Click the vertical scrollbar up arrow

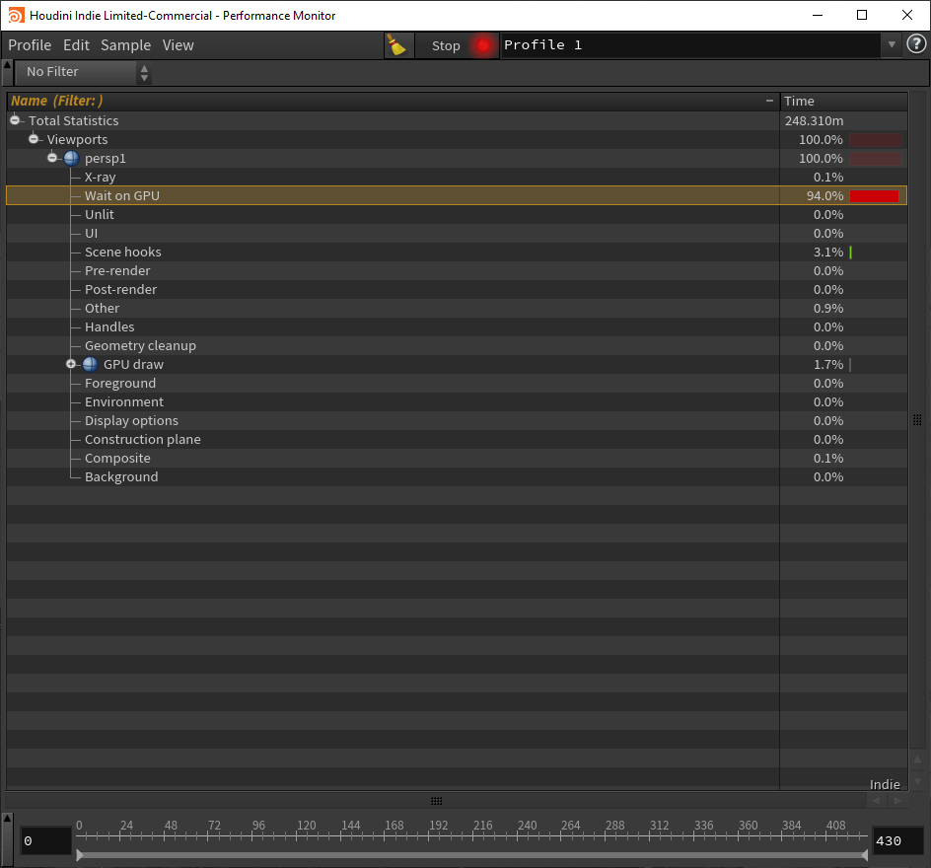pos(917,759)
